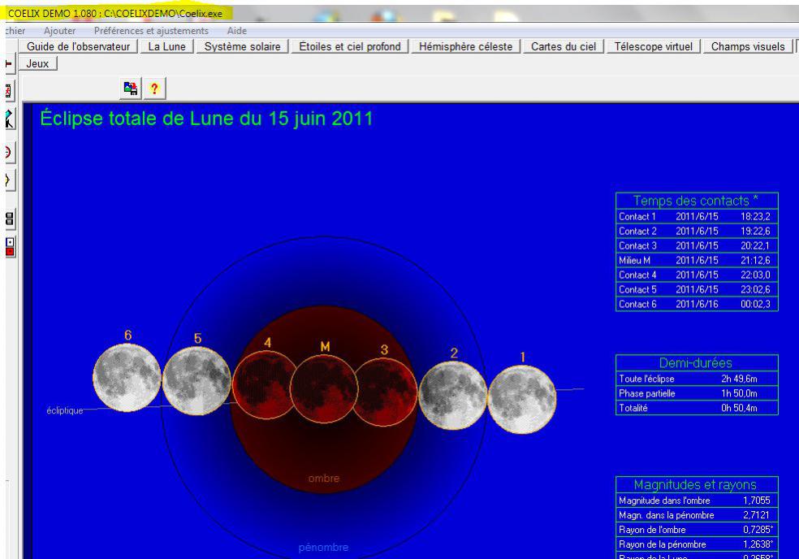
Task: Select the Contact 4 row
Action: [x=697, y=275]
